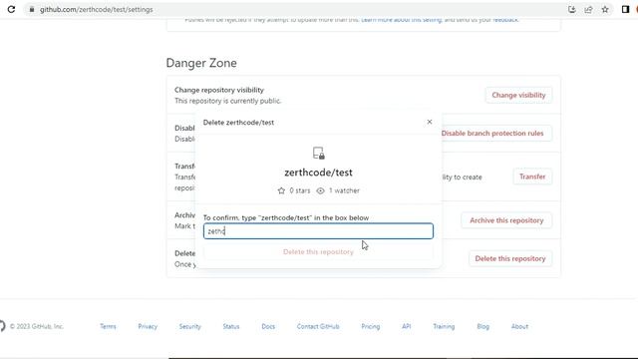
Task: Click the zerthcode/test repository name in dialog
Action: [319, 173]
